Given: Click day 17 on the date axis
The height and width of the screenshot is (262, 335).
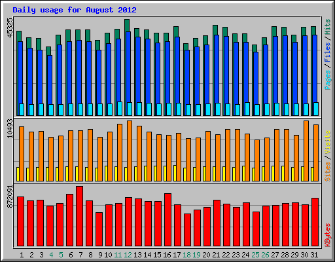Looking at the screenshot, I should pos(177,255).
